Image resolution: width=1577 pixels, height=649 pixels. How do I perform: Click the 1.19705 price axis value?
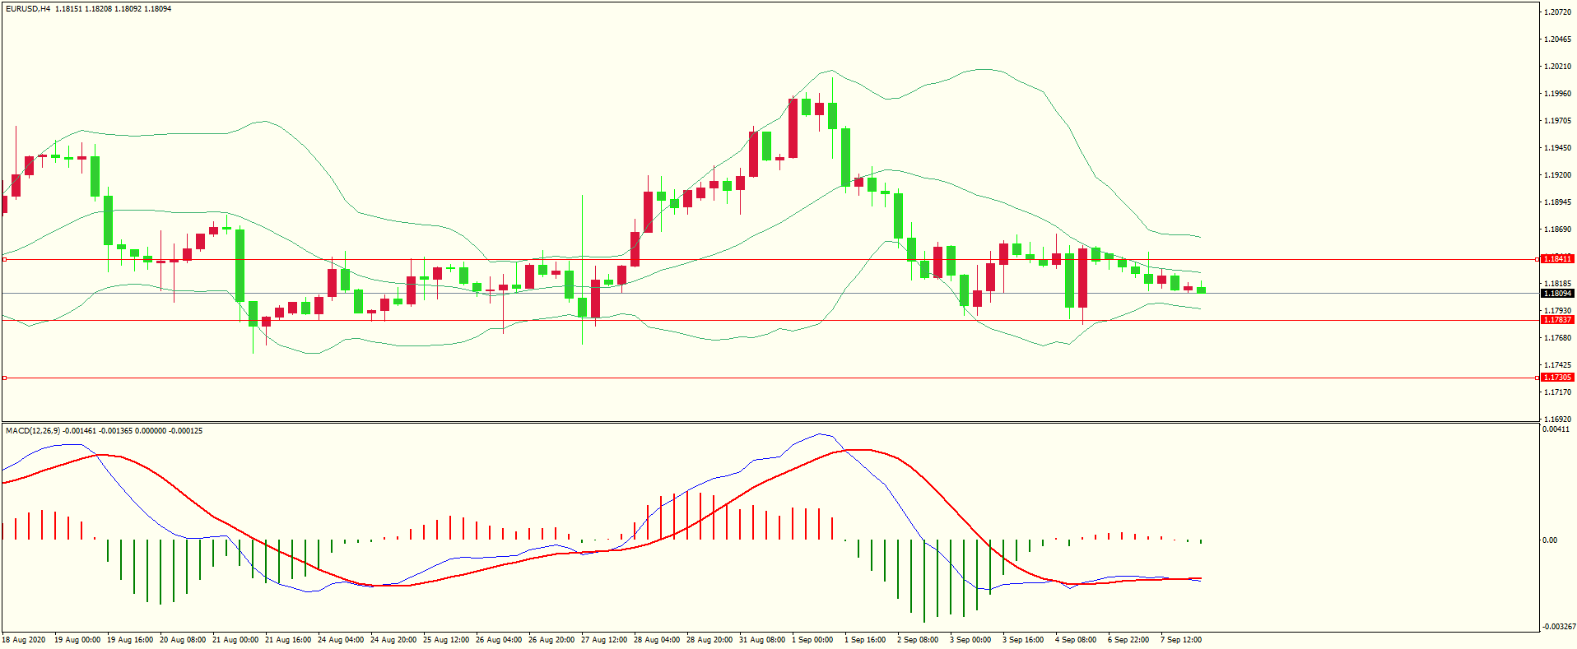click(1558, 121)
